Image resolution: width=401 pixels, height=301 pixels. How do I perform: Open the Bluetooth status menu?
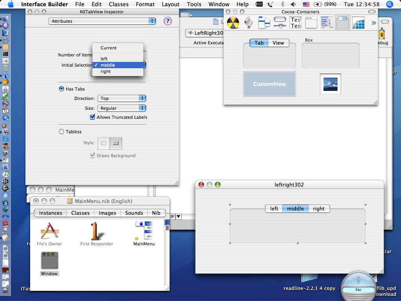pos(282,4)
